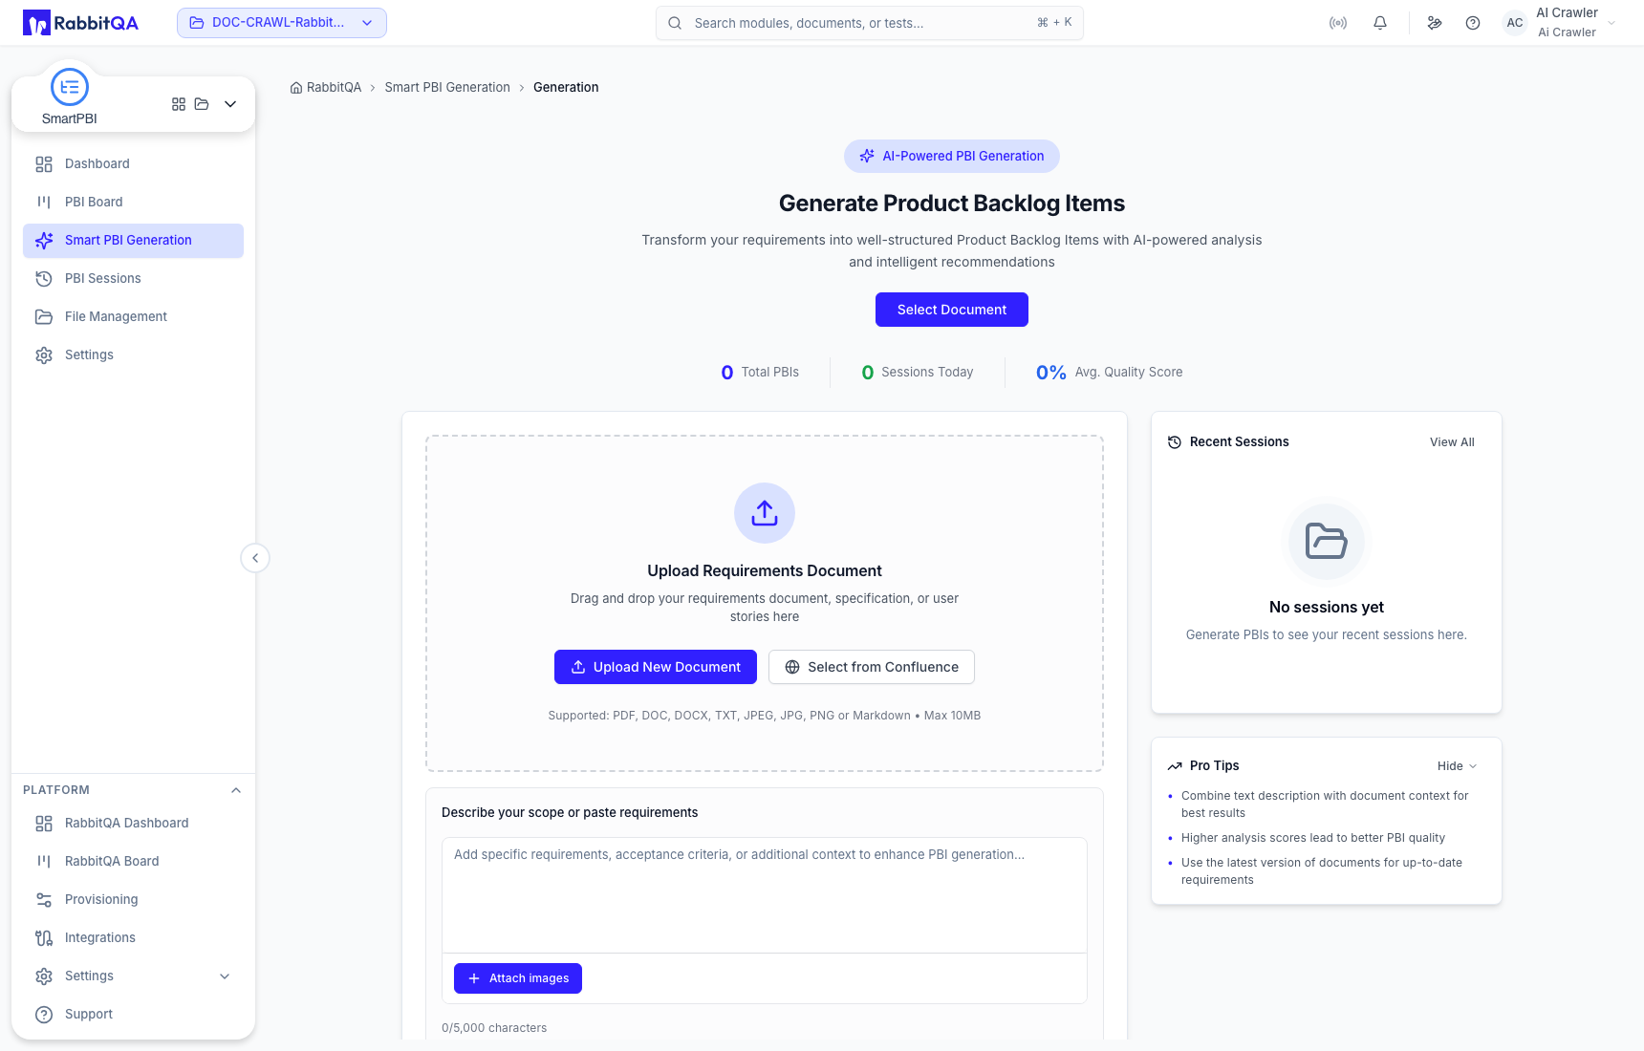Screen dimensions: 1644x1051
Task: Click the Pro Tips trend icon
Action: point(1175,766)
